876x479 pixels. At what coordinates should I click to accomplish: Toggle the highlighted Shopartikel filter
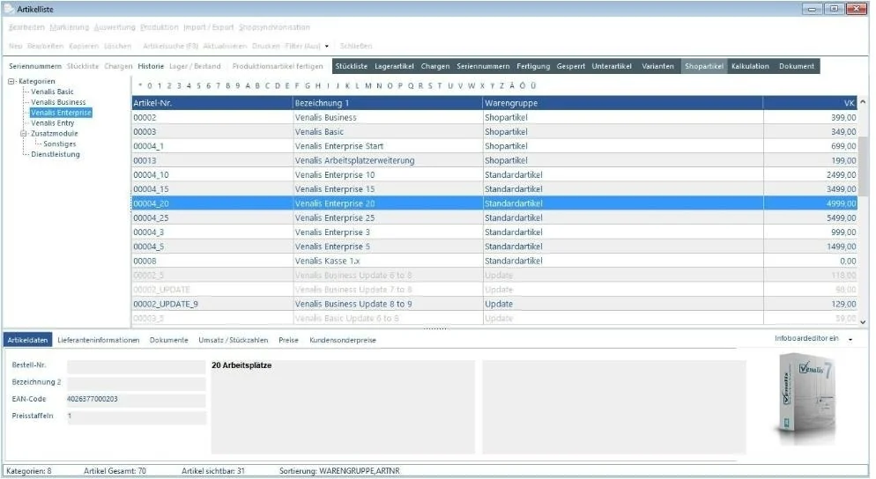[x=704, y=66]
